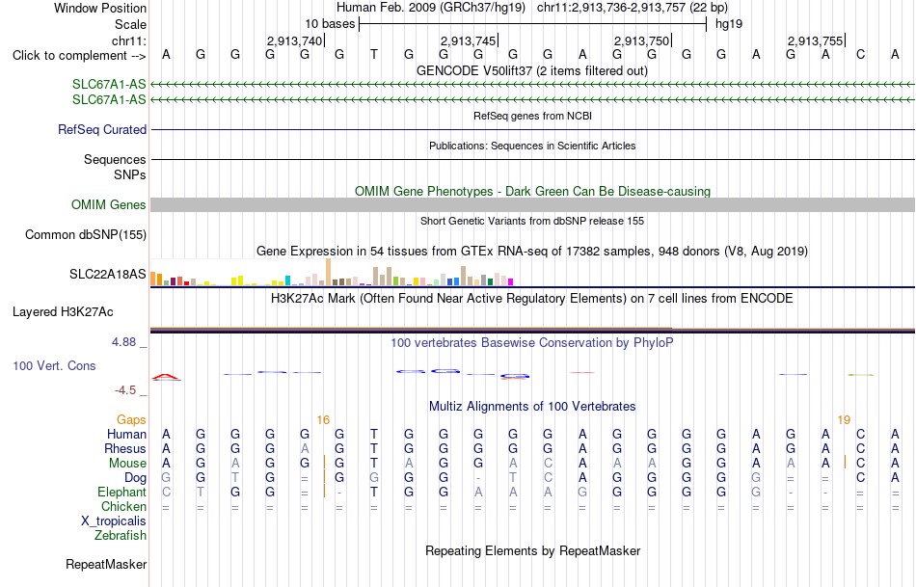The width and height of the screenshot is (916, 587).
Task: Click the 'Click to complement -->' label
Action: tap(79, 56)
